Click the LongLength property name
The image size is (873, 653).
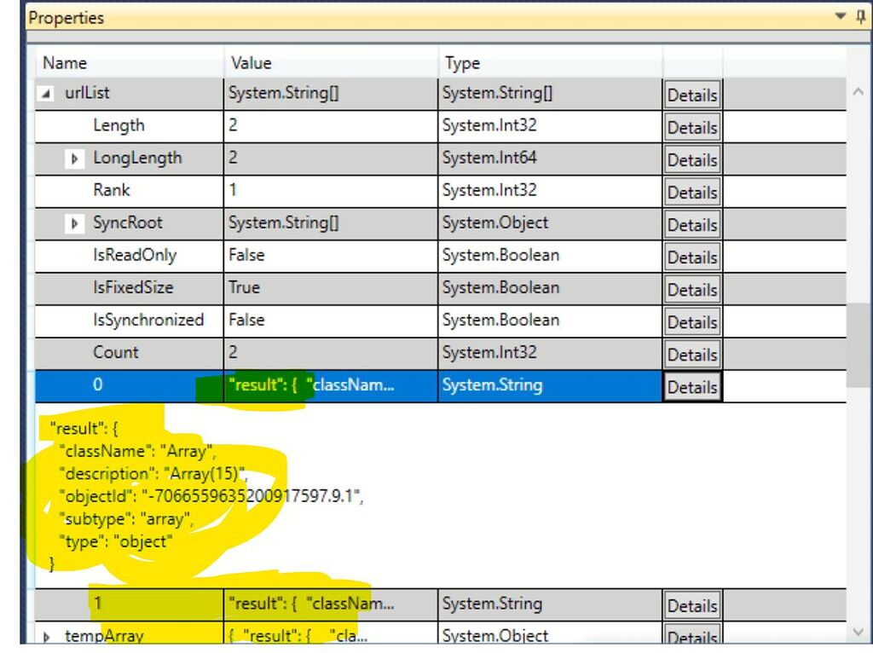pyautogui.click(x=137, y=158)
